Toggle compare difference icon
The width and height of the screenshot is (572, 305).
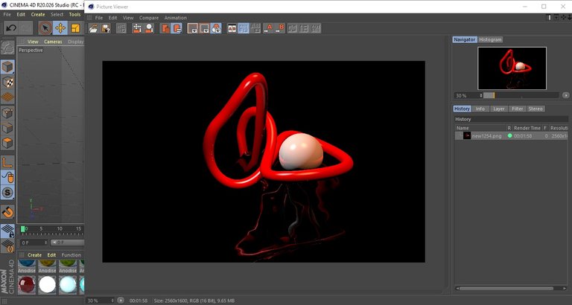(x=244, y=28)
